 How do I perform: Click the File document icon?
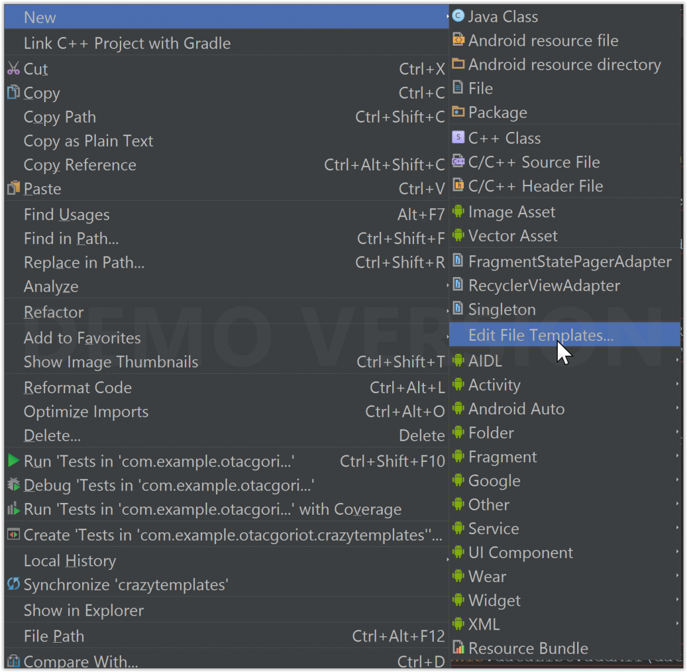click(x=458, y=87)
